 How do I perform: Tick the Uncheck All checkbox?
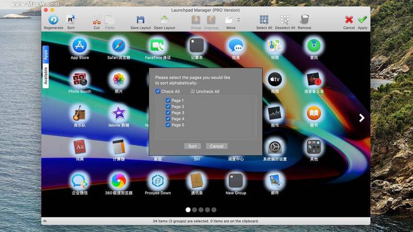[x=193, y=91]
